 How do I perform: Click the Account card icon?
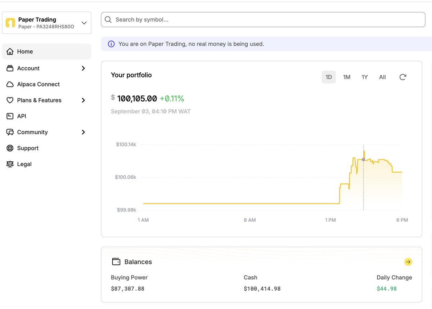tap(10, 68)
